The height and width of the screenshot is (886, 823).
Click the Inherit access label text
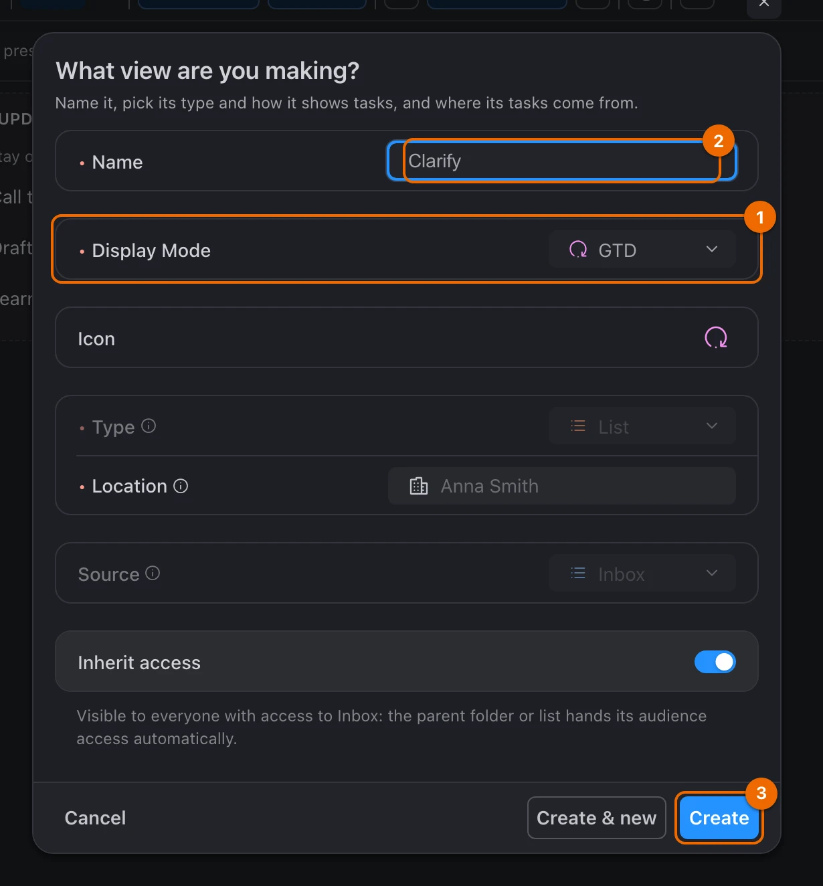[x=139, y=662]
